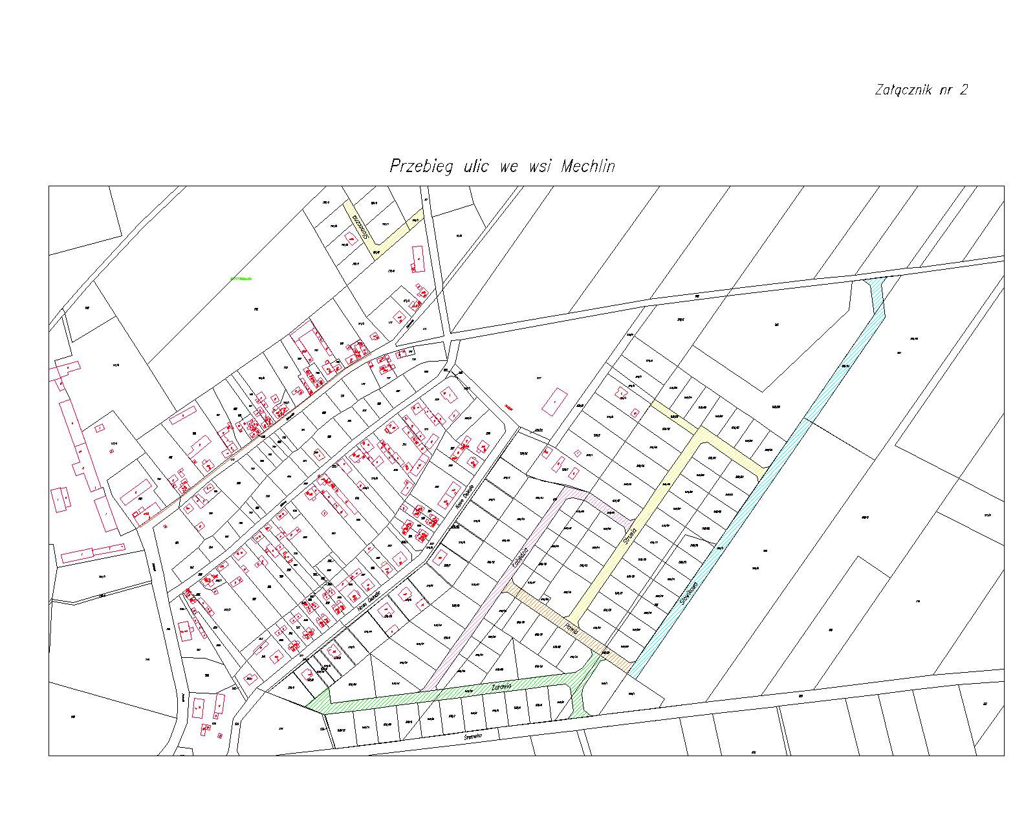Select the Słowikowa street label
This screenshot has width=1035, height=828.
[689, 593]
